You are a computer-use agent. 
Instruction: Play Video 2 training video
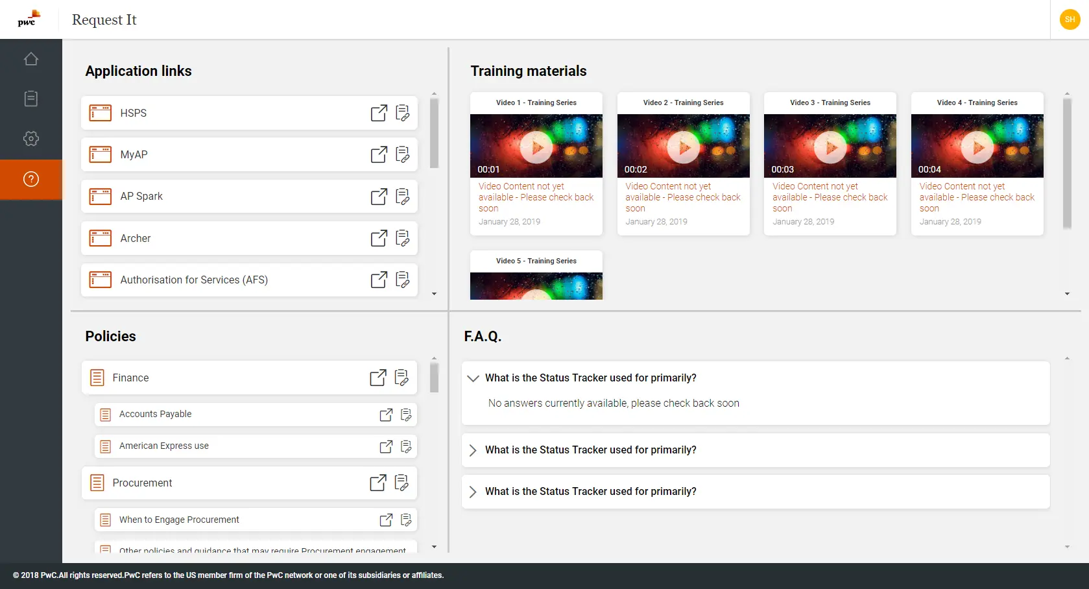point(684,147)
